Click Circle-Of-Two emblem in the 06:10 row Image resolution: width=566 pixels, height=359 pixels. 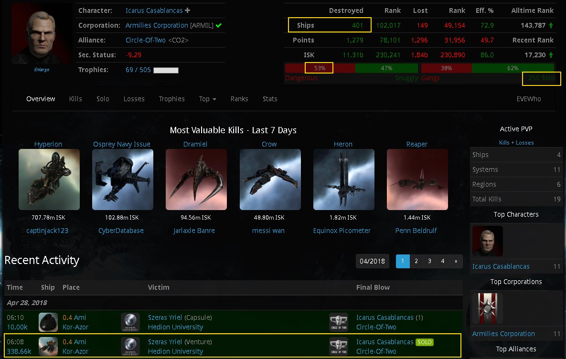click(339, 322)
